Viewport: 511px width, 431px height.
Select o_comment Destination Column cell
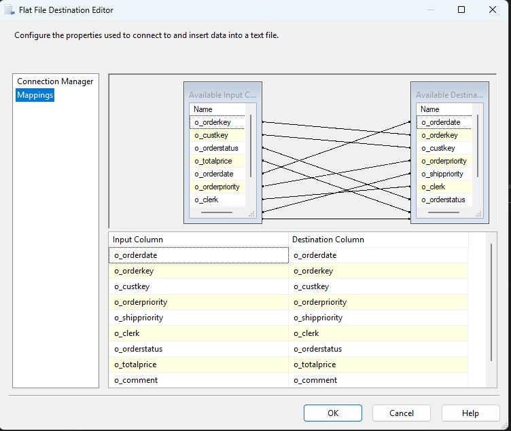[378, 380]
